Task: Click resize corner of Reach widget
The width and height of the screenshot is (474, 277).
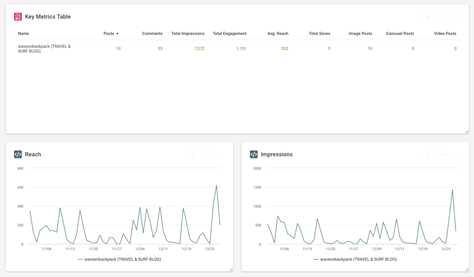Action: (x=231, y=269)
